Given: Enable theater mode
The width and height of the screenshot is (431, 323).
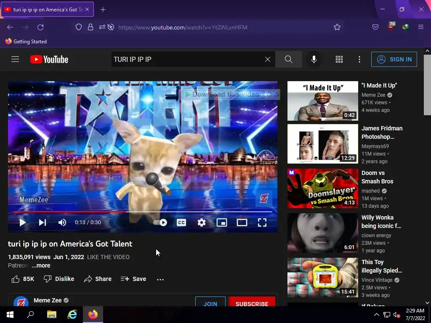Looking at the screenshot, I should tap(242, 222).
